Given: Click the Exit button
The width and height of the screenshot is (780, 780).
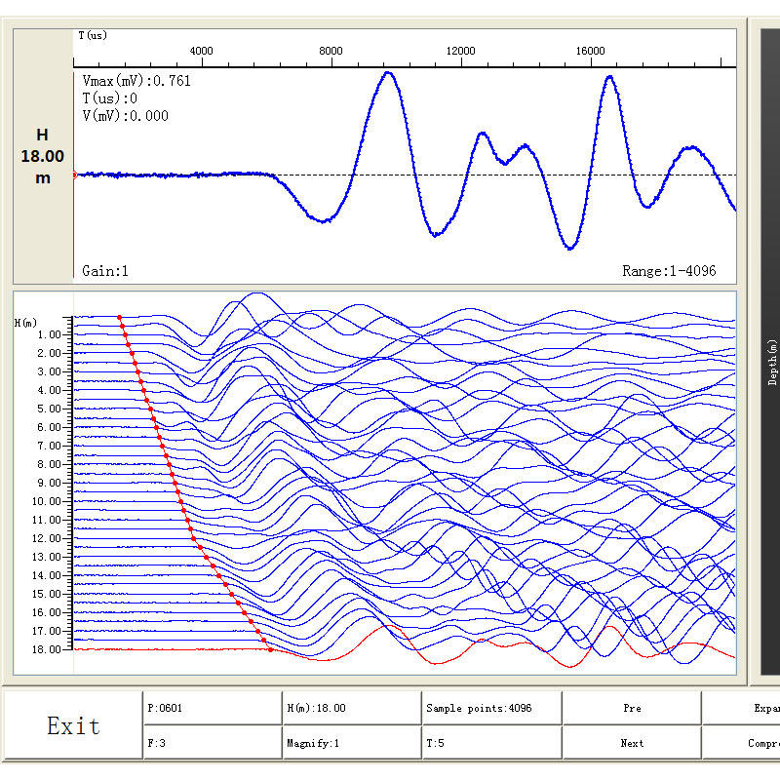Looking at the screenshot, I should point(73,725).
